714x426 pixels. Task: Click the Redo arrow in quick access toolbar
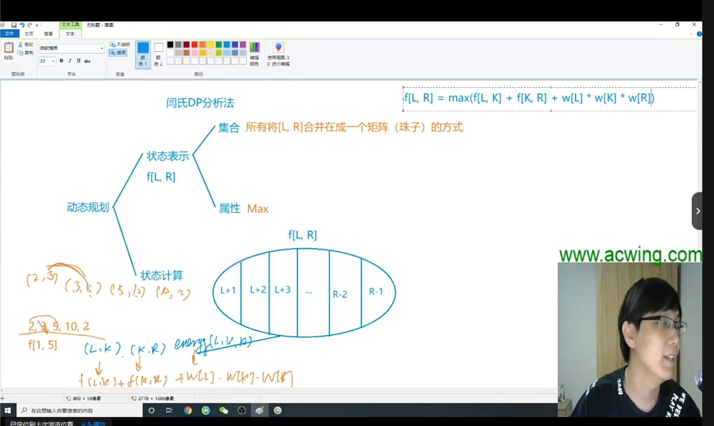(30, 25)
